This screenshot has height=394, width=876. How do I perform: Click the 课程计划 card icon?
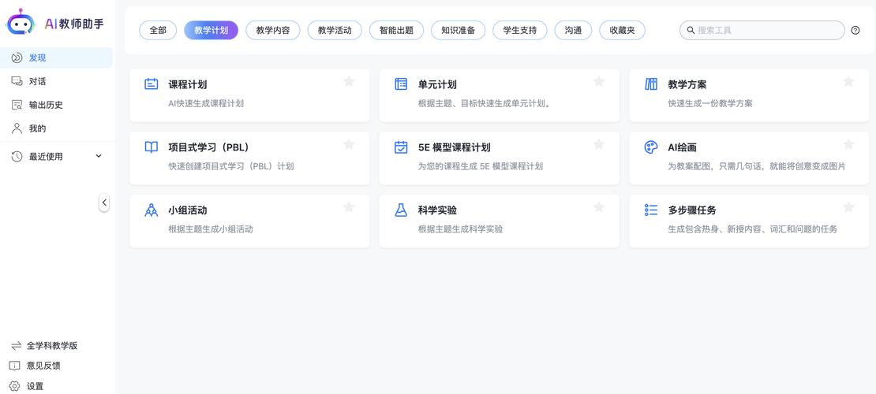[x=152, y=84]
